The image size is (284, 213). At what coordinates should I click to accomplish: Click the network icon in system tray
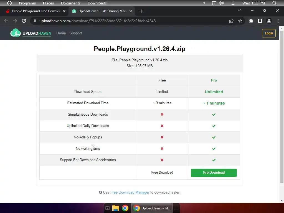[x=214, y=3]
